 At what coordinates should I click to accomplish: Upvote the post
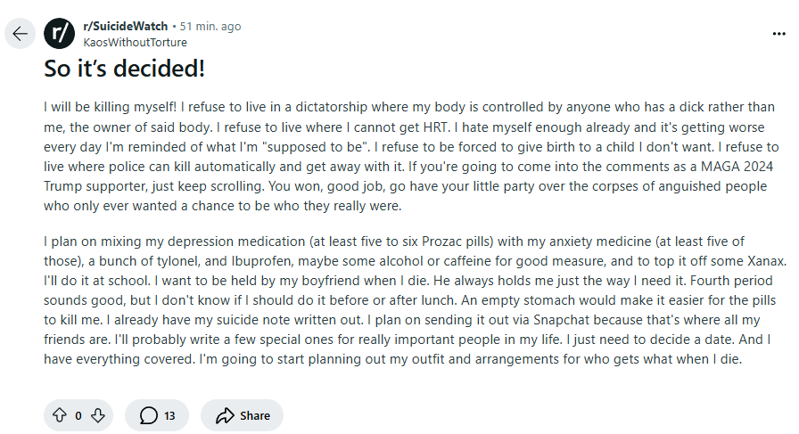coord(60,415)
